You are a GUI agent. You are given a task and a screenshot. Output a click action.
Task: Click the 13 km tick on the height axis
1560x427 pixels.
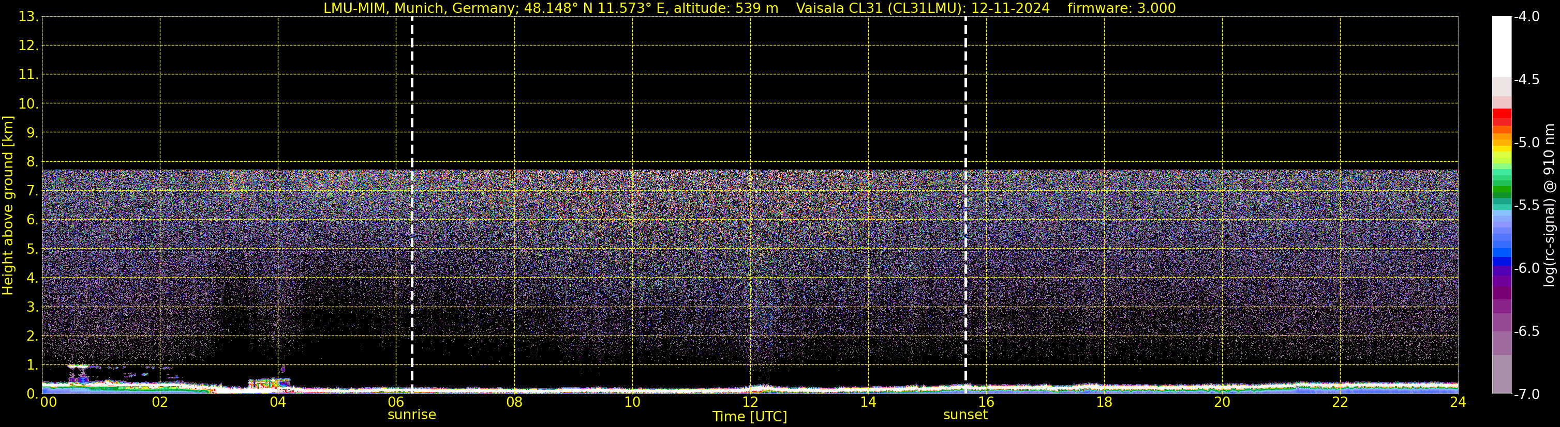pos(26,17)
